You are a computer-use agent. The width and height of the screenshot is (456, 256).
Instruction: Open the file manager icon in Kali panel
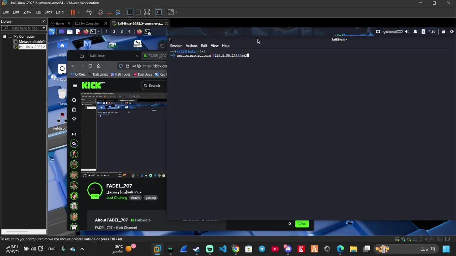70,32
